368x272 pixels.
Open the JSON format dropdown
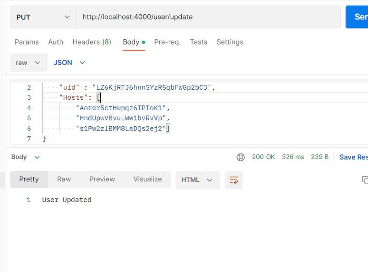tap(69, 63)
